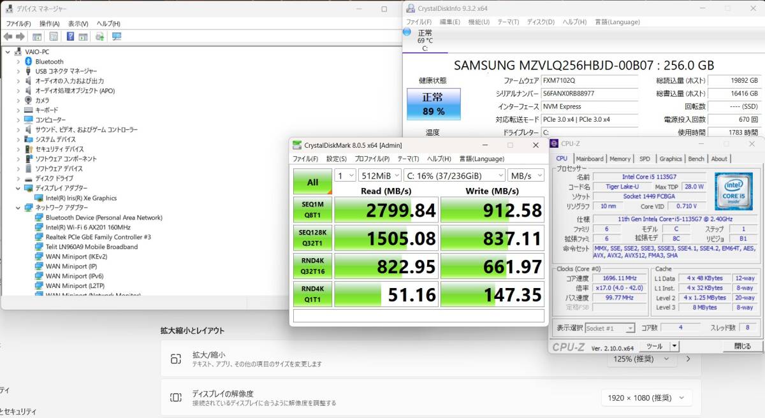
Task: Run the SEQ128K Q32T1 benchmark button
Action: click(x=312, y=238)
